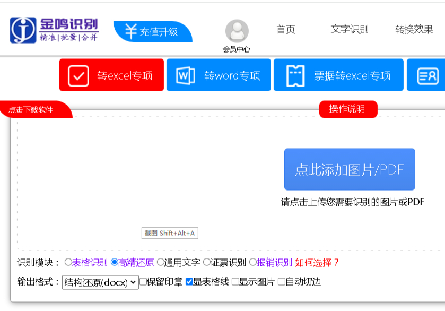Viewport: 445px width, 311px height.
Task: Click the 会员中心 label
Action: coord(237,49)
